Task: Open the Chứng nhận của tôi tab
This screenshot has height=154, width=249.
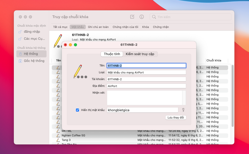Action: pos(126,27)
